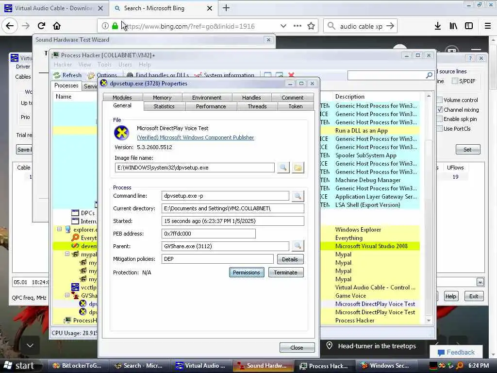Image resolution: width=497 pixels, height=373 pixels.
Task: Inspect parent process GVShare.exe magnifier
Action: coord(298,246)
